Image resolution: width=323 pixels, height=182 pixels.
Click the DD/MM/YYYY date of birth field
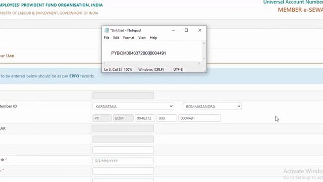pos(123,161)
